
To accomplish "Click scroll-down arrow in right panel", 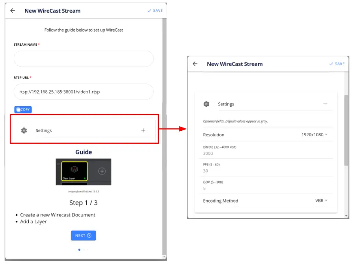I will click(346, 216).
